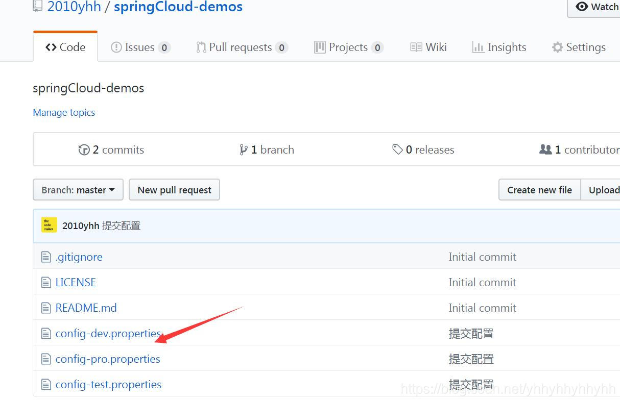The height and width of the screenshot is (401, 620).
Task: Click the file icon beside config-dev.properties
Action: coord(46,334)
